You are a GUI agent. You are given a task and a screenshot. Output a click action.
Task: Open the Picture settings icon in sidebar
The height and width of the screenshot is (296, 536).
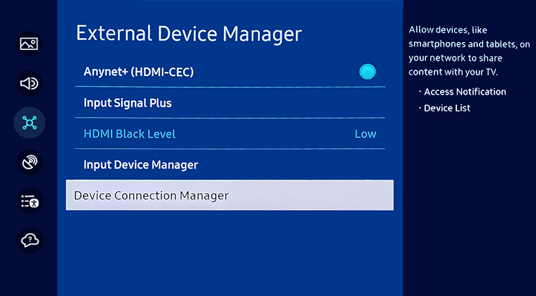[x=29, y=44]
